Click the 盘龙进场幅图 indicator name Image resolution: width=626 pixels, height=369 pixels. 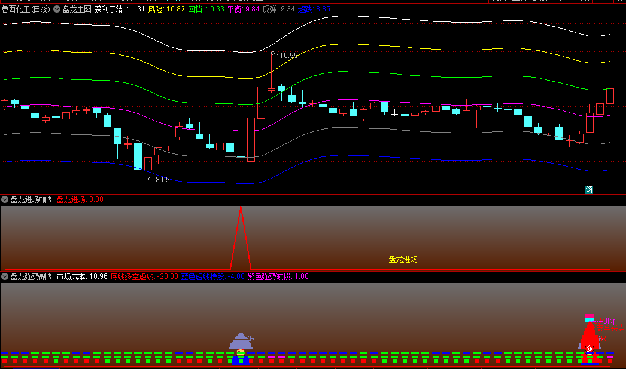coord(32,199)
